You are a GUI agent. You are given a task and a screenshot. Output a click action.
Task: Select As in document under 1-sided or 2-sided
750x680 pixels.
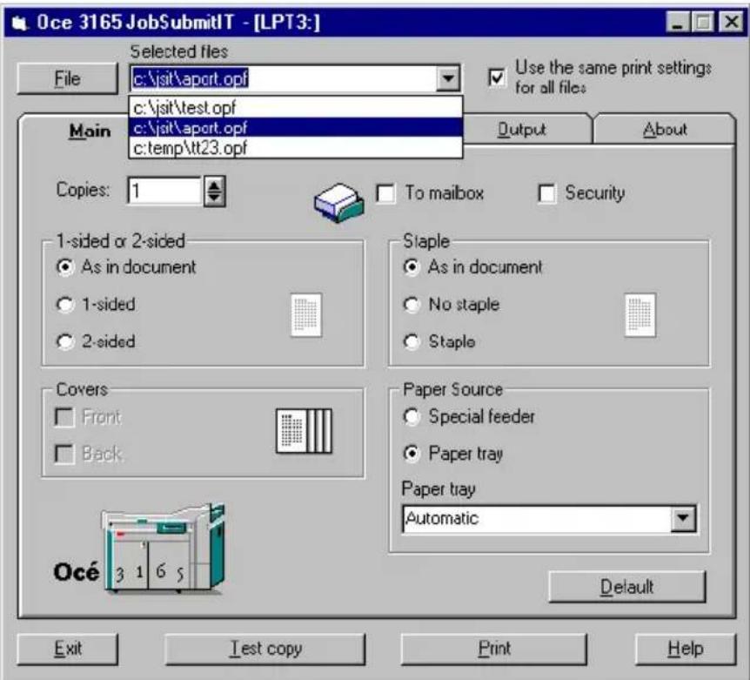pos(65,266)
